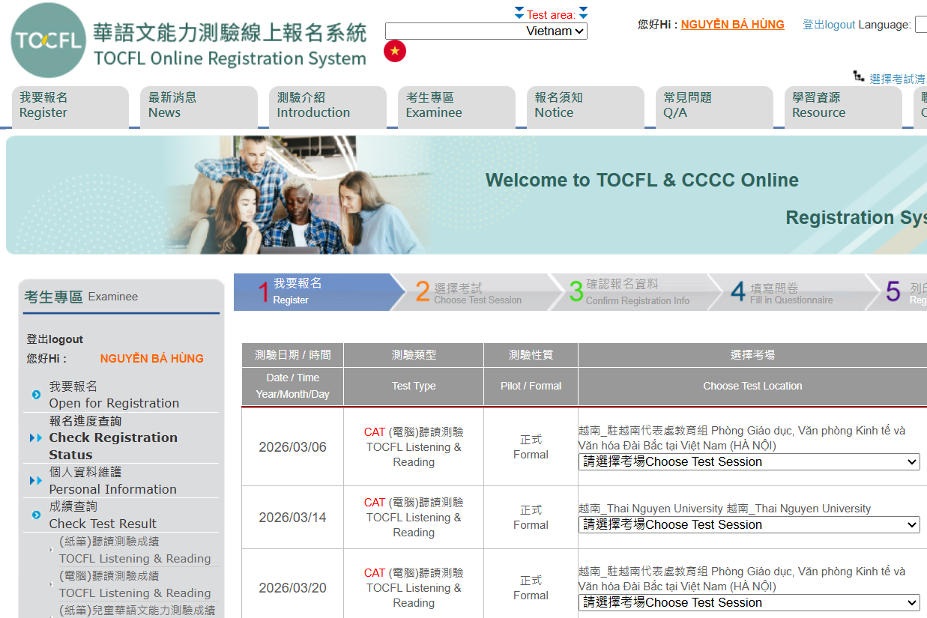Click blue down arrow left of Test area
Image resolution: width=927 pixels, height=618 pixels.
519,13
